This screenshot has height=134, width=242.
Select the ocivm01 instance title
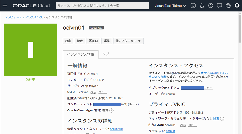[x=73, y=28]
